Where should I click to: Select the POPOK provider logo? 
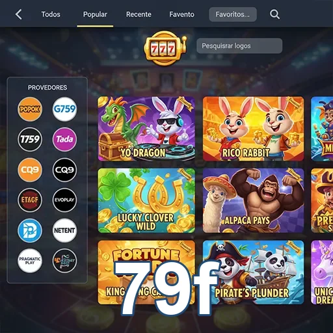tap(30, 109)
